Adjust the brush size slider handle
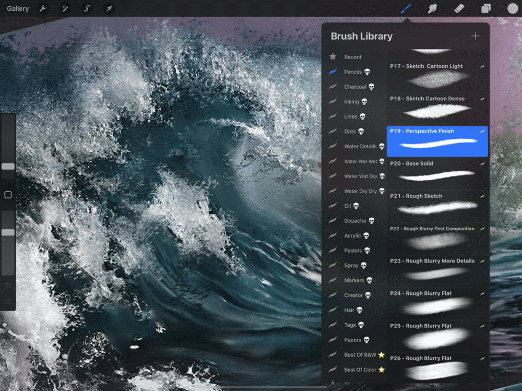 click(x=8, y=166)
